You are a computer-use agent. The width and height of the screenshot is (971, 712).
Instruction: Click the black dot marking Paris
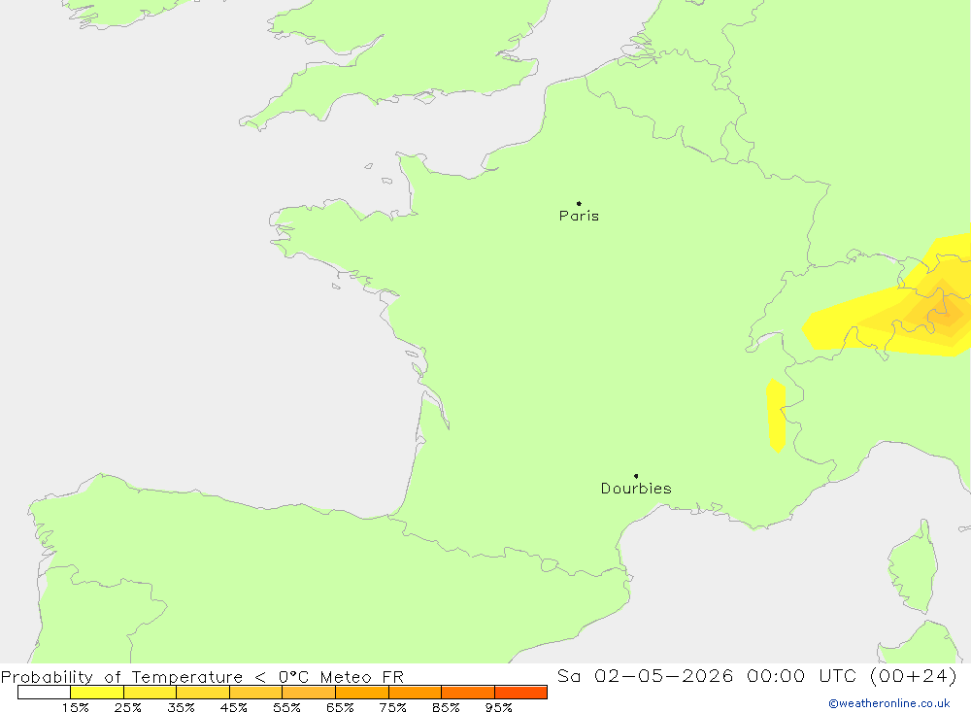(579, 203)
